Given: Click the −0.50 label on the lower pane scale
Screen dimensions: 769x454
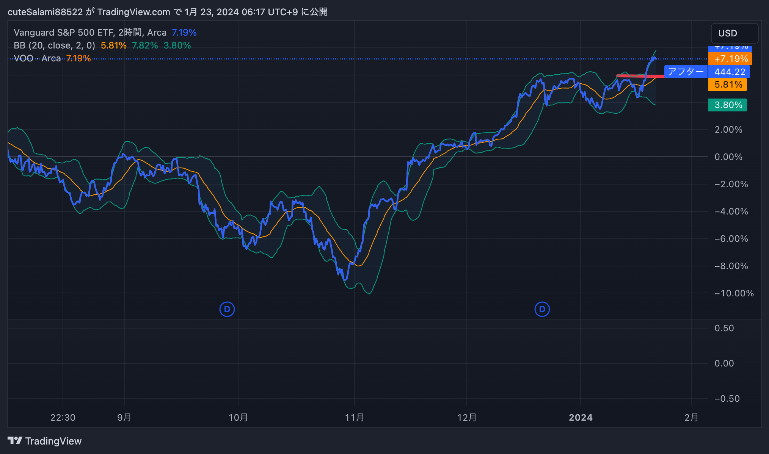Looking at the screenshot, I should [727, 399].
